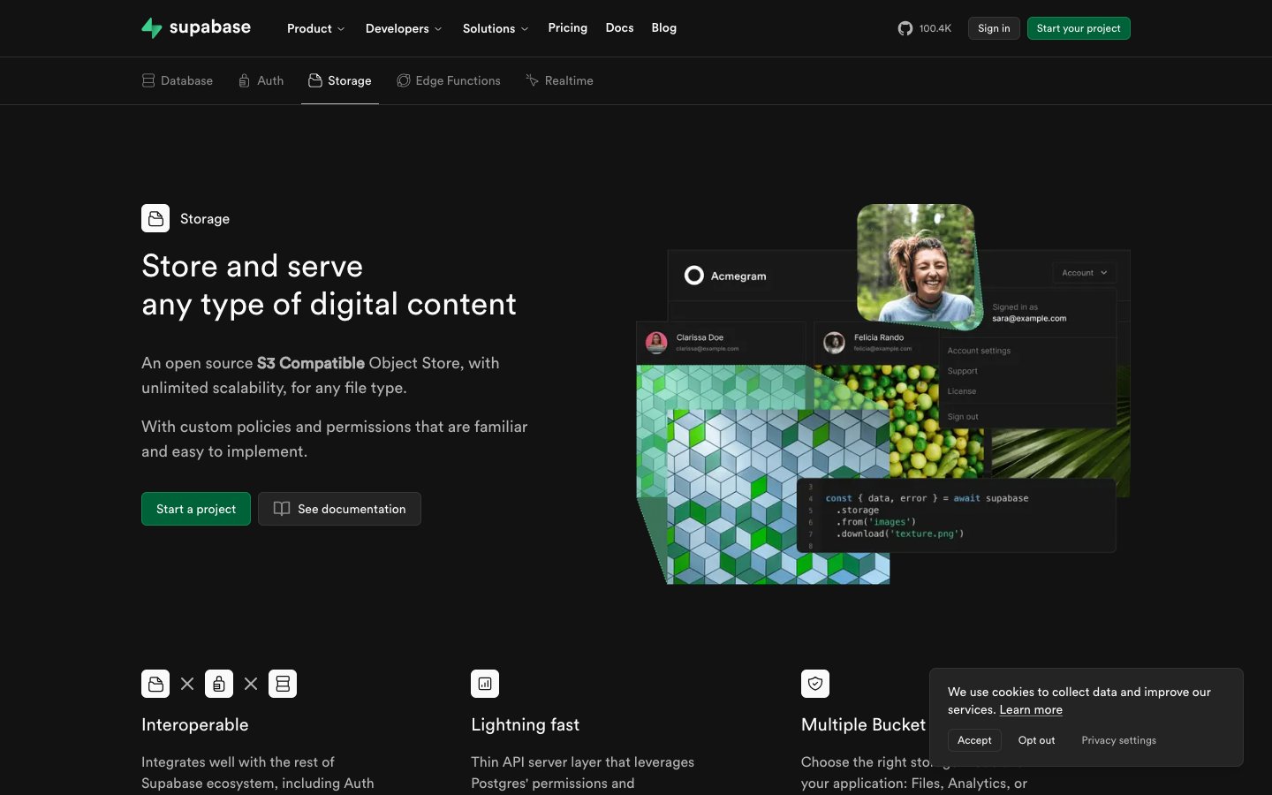The height and width of the screenshot is (795, 1272).
Task: Accept the cookie notice
Action: point(973,740)
